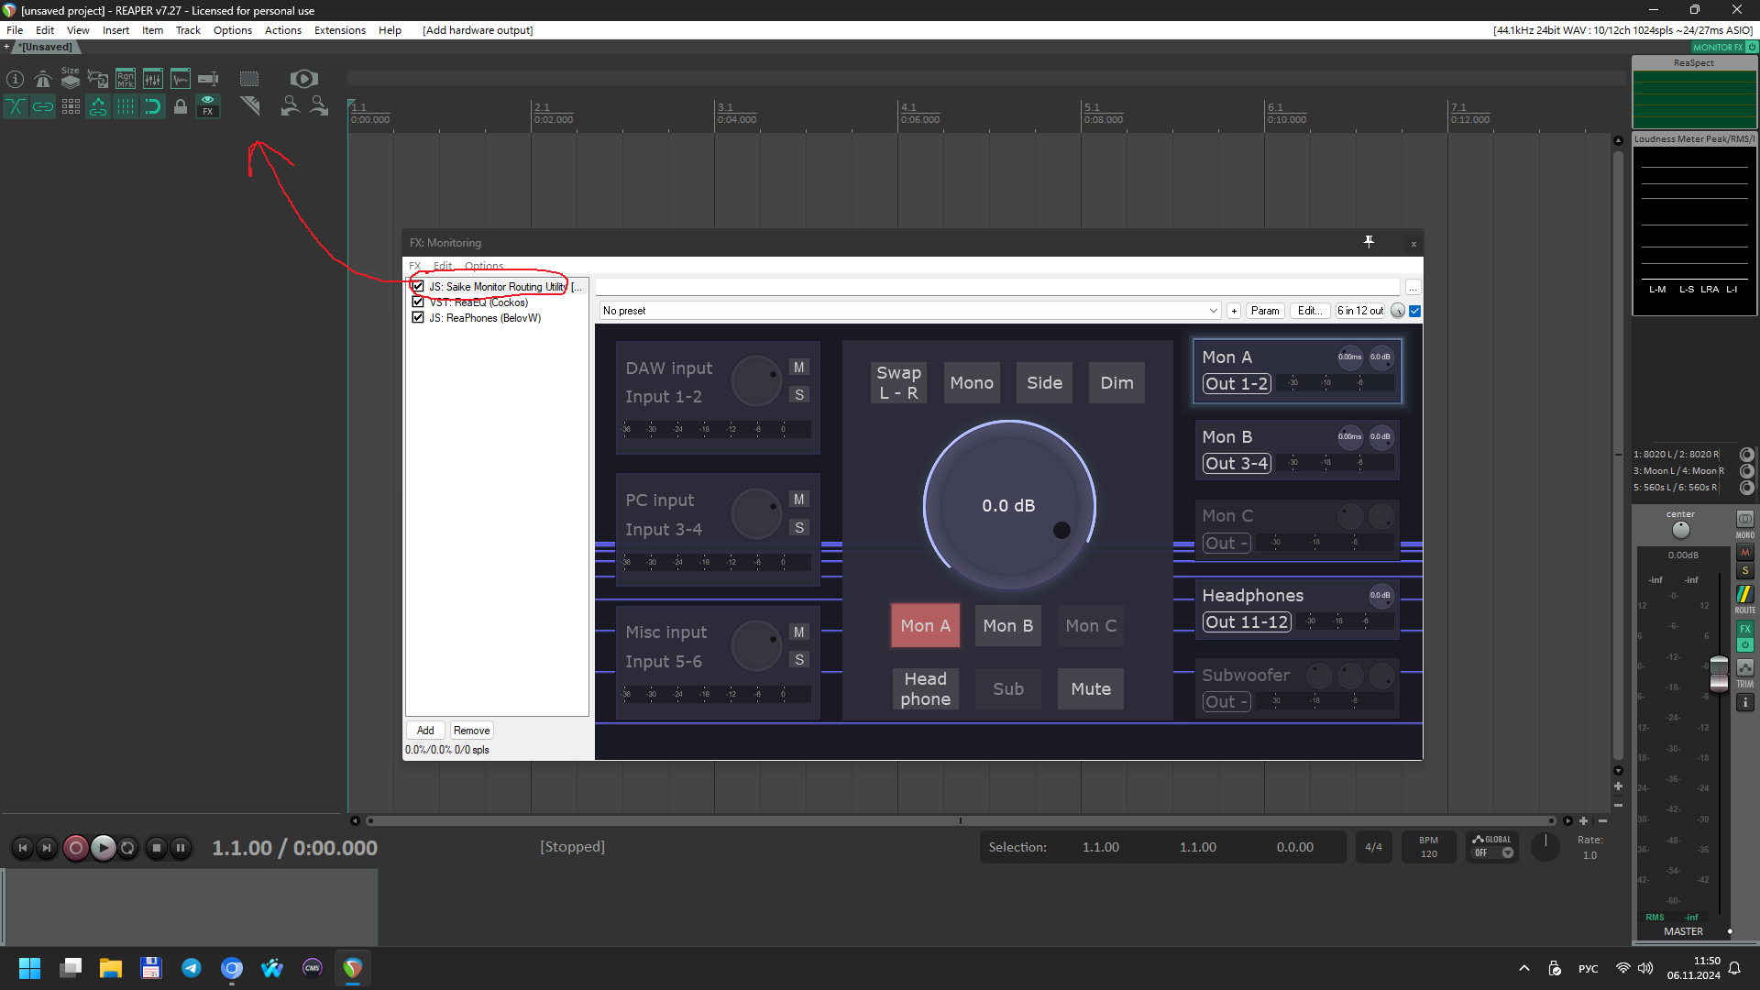Toggle the lock padlock toolbar icon

click(181, 106)
